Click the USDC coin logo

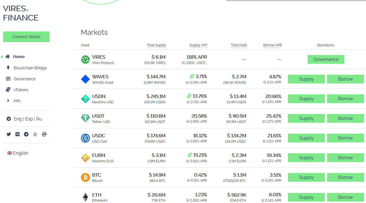(85, 138)
